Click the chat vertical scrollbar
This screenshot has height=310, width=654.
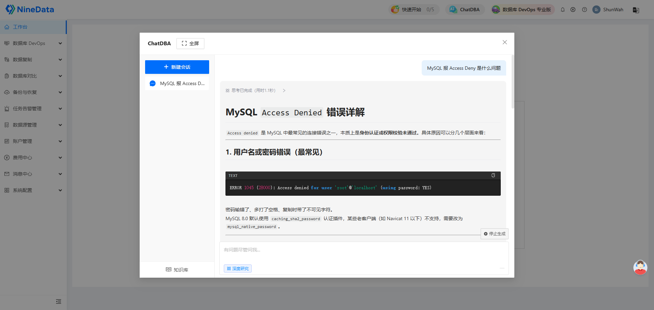513,82
